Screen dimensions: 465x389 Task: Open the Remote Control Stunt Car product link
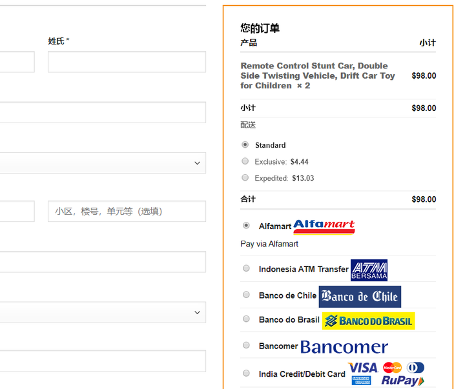point(318,75)
